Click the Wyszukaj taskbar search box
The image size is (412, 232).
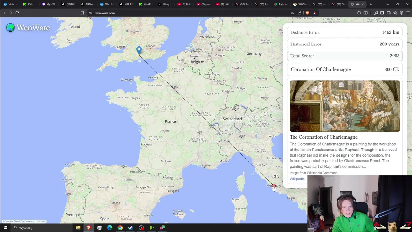42,228
